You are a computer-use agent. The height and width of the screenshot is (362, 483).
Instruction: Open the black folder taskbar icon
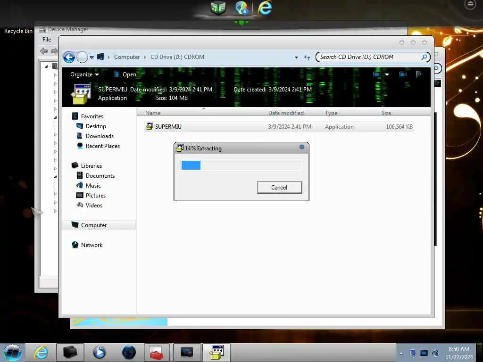(70, 352)
